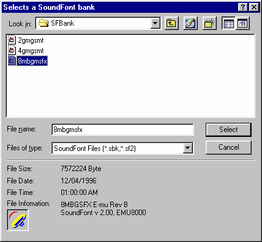
Task: Click the 4gmgsmt file icon
Action: point(12,50)
